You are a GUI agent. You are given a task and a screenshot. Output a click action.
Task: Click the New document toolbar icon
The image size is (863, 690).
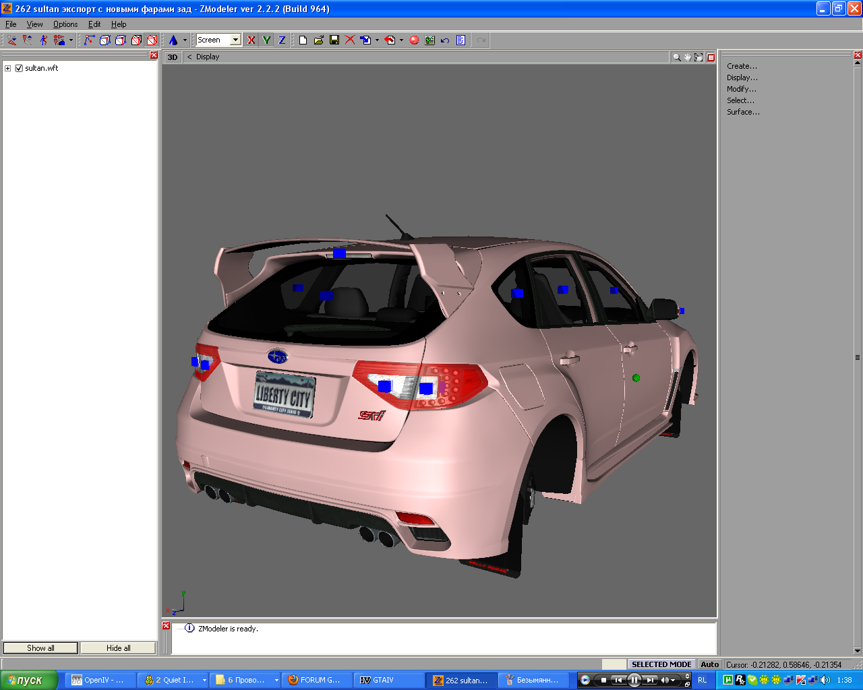(x=303, y=40)
